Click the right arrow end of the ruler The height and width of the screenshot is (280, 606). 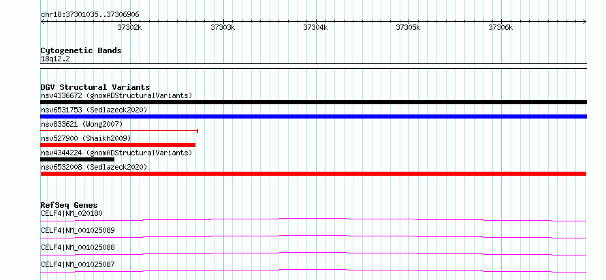[x=585, y=22]
